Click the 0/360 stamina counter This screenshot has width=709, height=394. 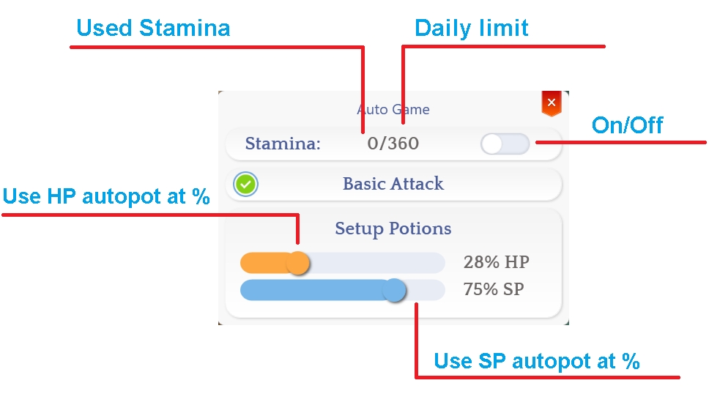pos(393,144)
